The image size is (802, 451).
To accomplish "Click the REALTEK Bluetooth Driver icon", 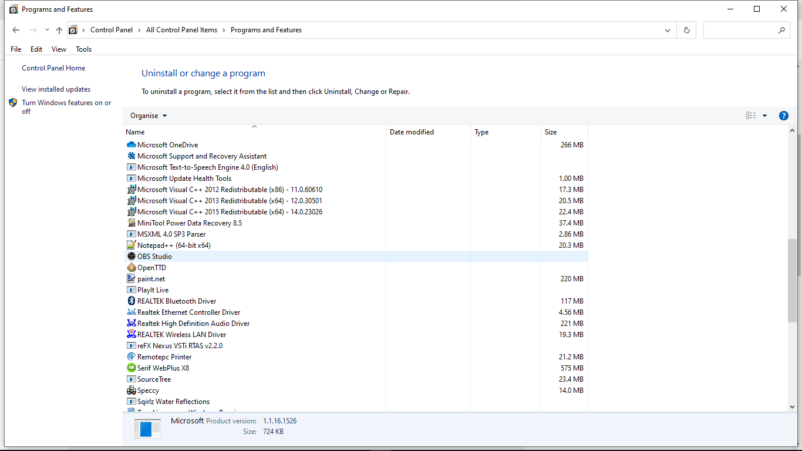I will tap(132, 301).
